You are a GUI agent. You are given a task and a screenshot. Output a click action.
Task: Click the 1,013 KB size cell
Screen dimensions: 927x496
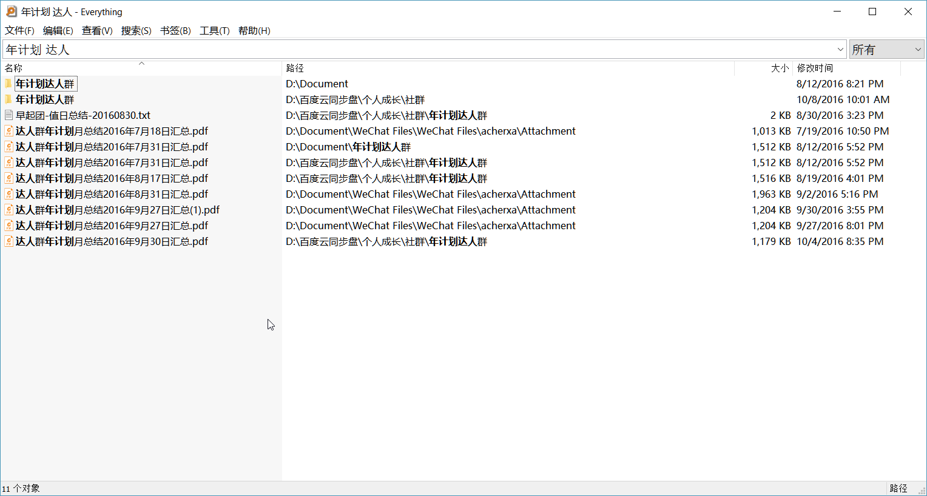771,131
